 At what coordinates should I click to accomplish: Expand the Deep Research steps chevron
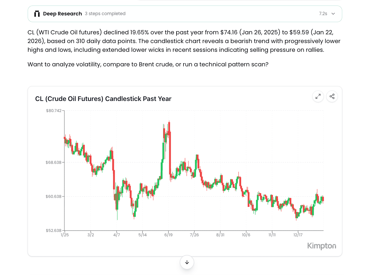pyautogui.click(x=333, y=14)
